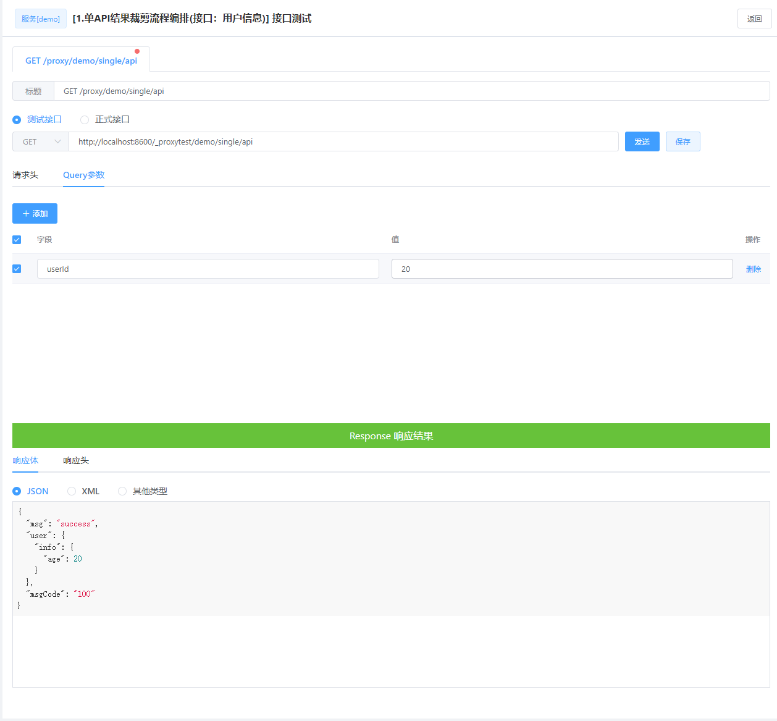Screen dimensions: 777x721
Task: Click the GET /proxy/demo/single/api request tab
Action: (81, 61)
